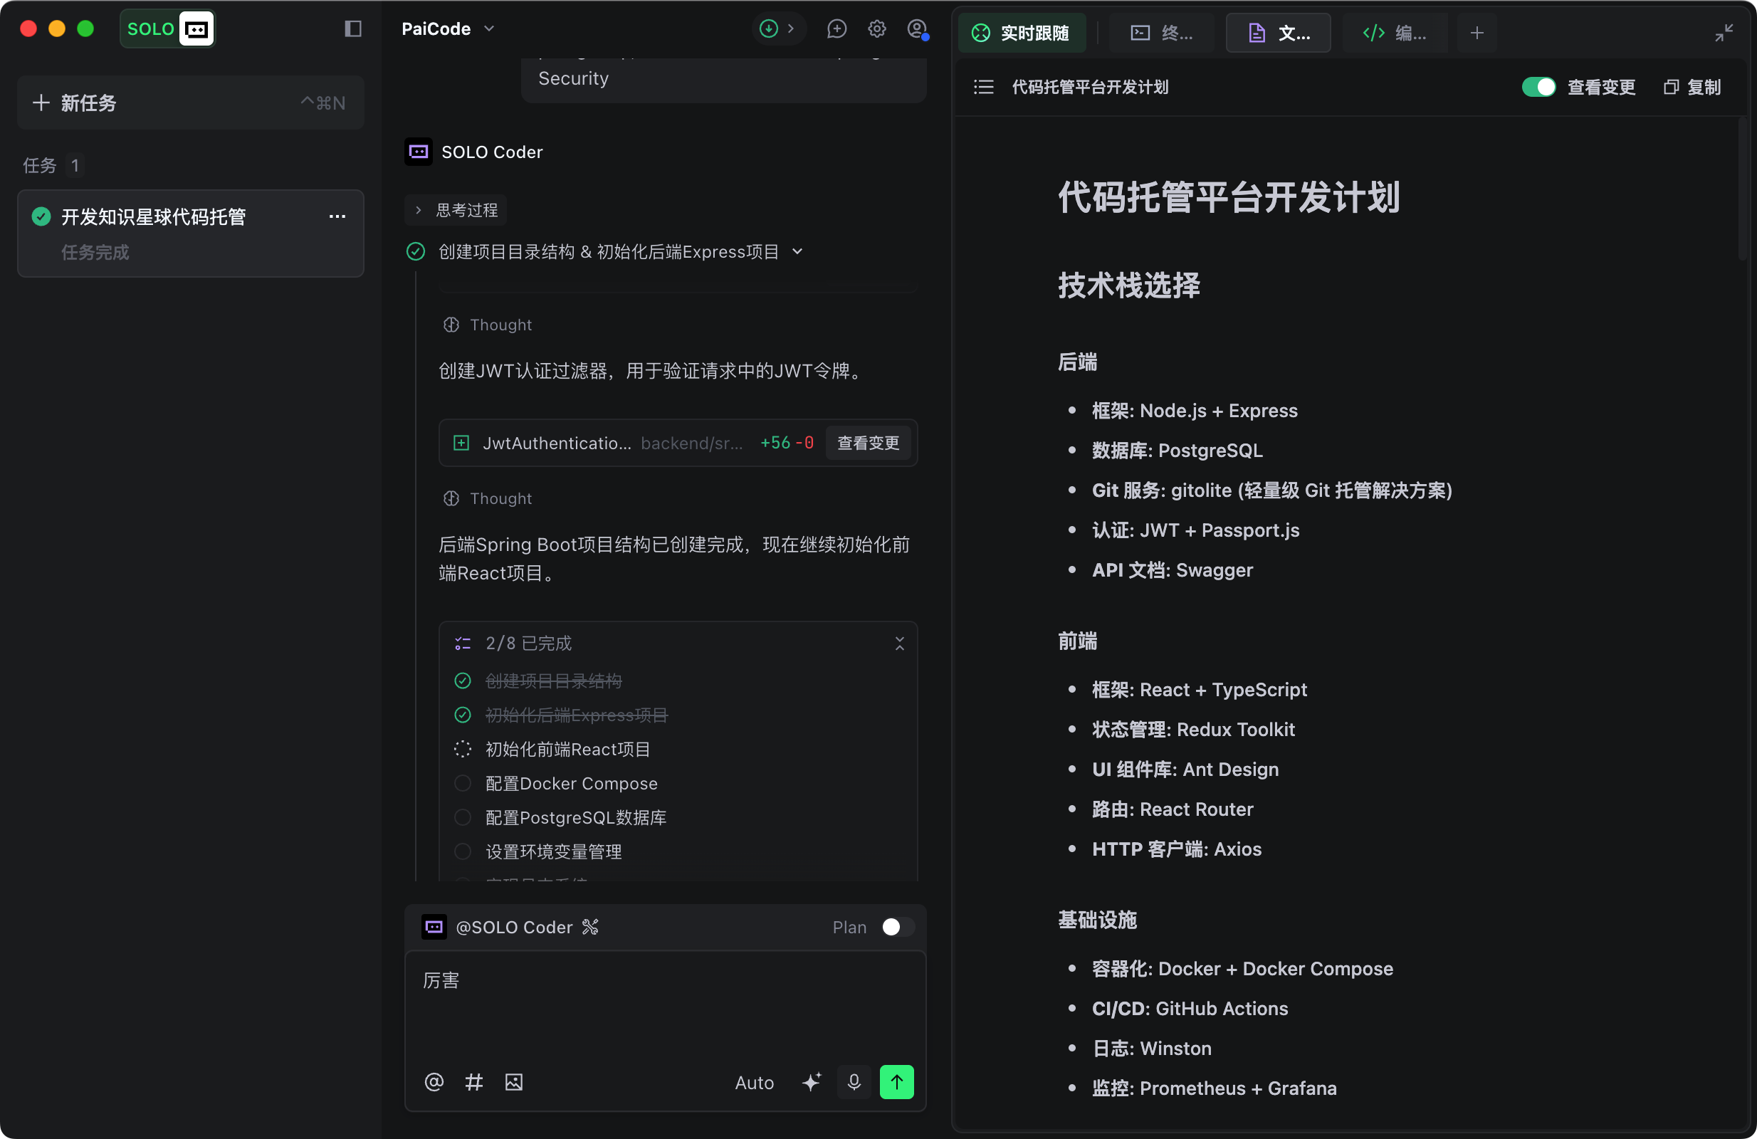
Task: Click the user account avatar icon
Action: coord(917,28)
